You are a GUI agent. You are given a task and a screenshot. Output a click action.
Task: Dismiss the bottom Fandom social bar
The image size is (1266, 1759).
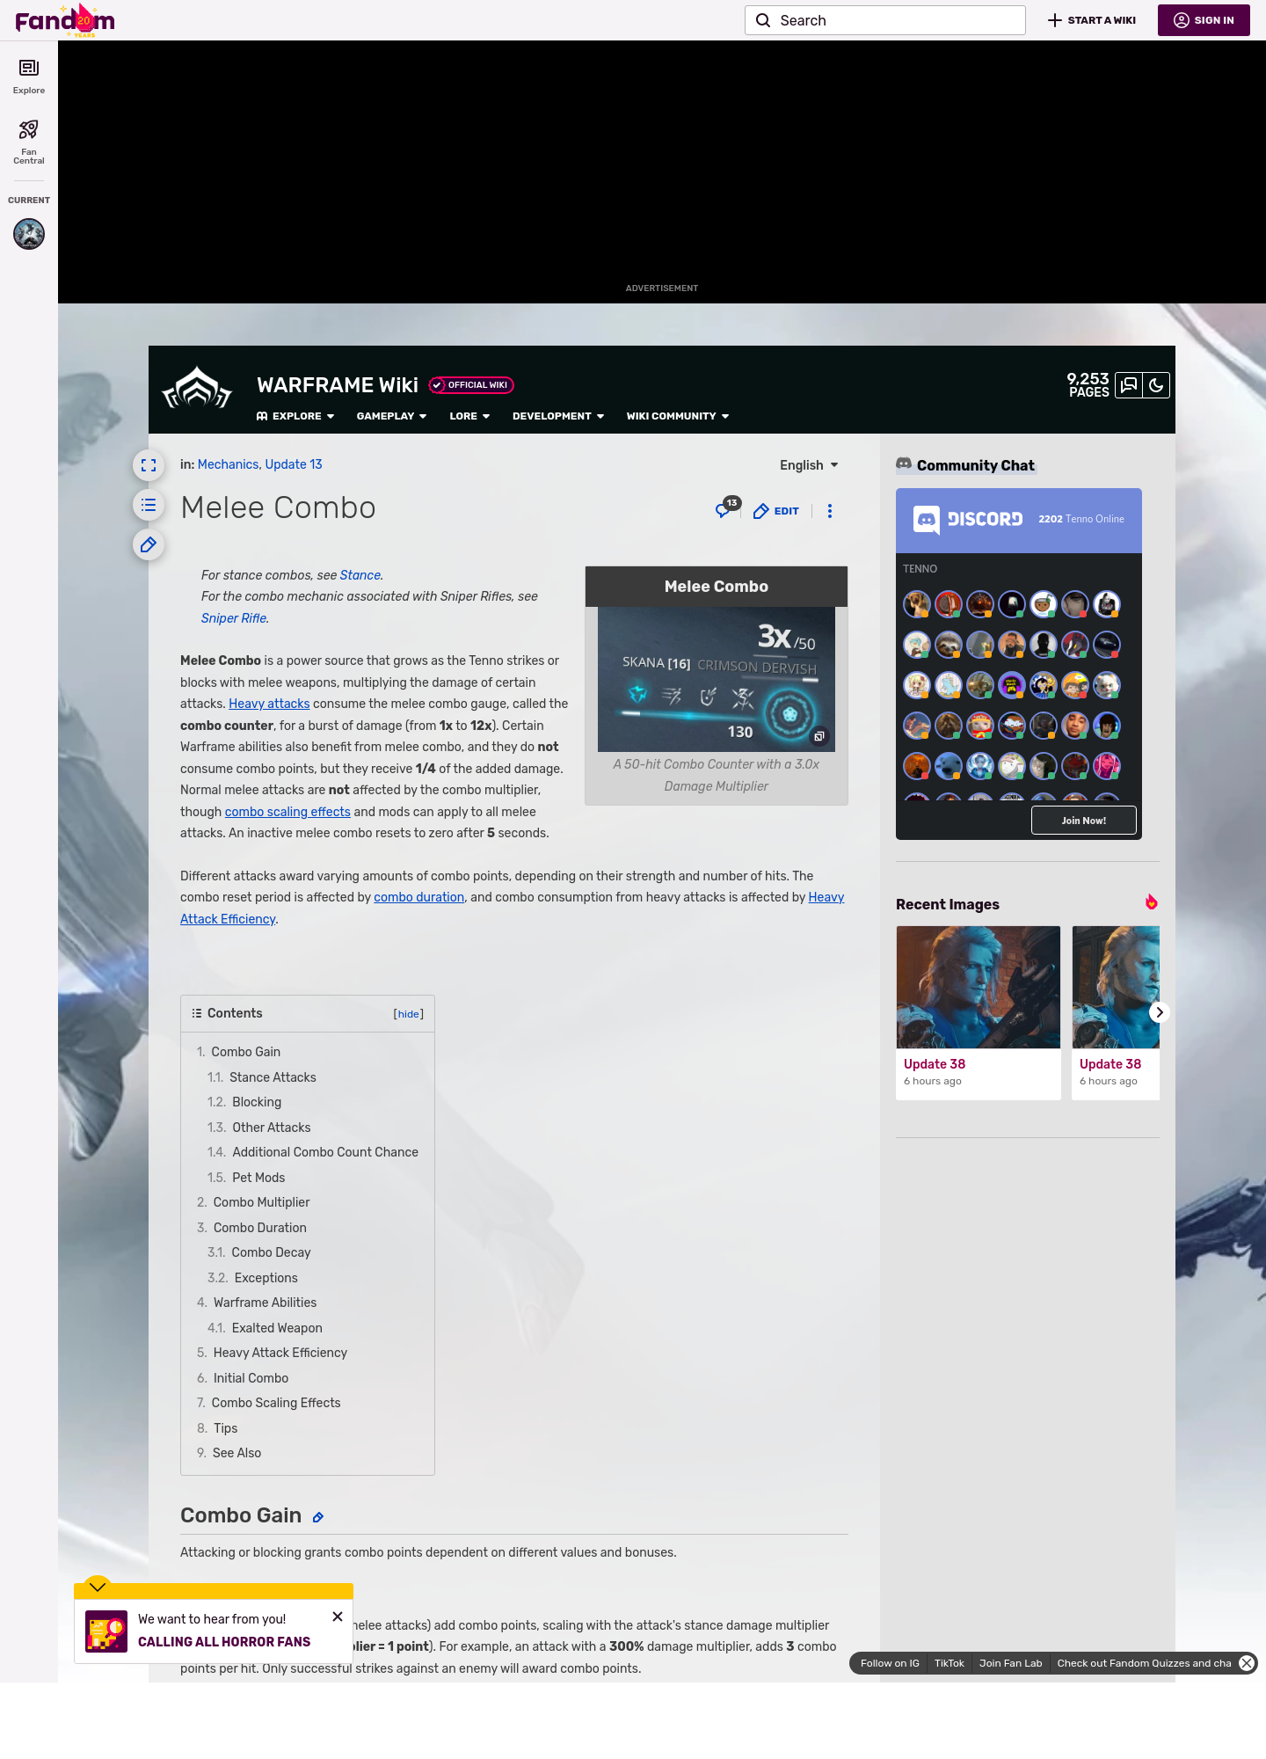click(x=1247, y=1663)
